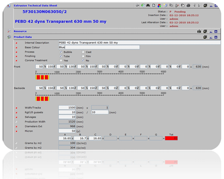Click the empty layer D field
224x179 pixels.
[x=111, y=138]
